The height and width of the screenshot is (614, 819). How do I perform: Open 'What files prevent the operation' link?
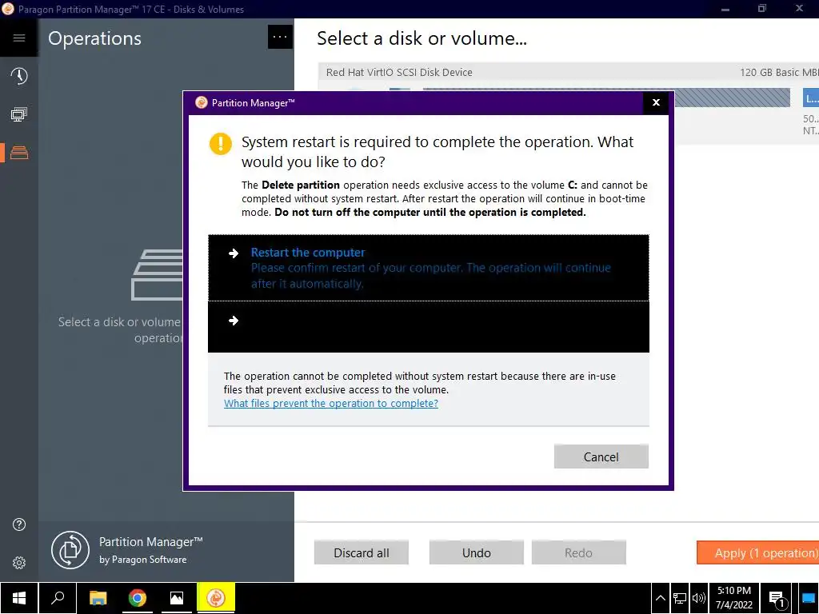point(331,404)
